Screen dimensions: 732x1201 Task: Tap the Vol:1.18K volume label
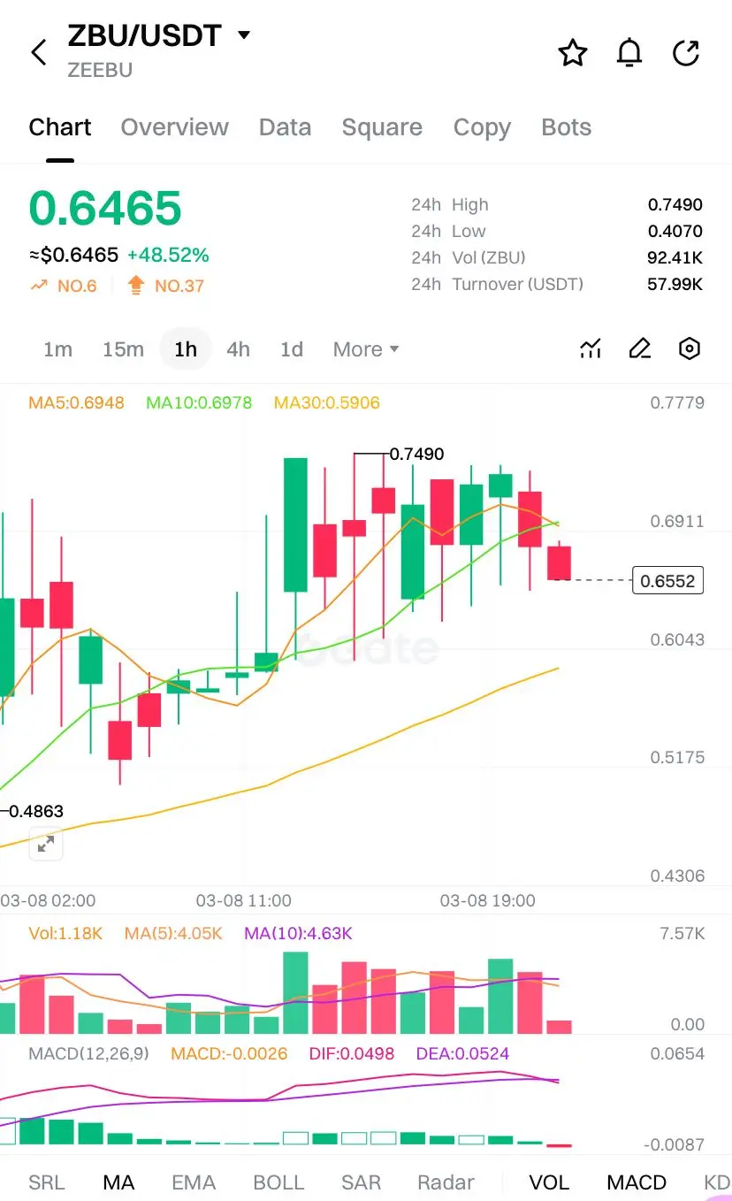click(65, 933)
